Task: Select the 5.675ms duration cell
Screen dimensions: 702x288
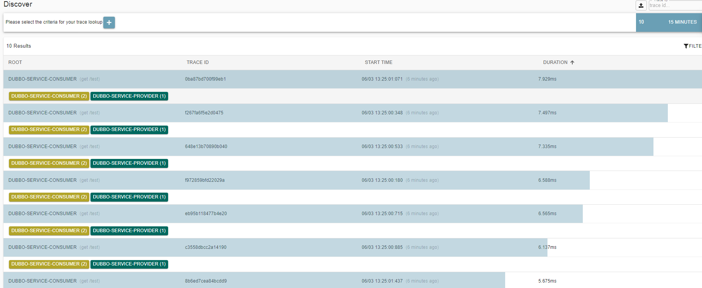Action: point(547,281)
